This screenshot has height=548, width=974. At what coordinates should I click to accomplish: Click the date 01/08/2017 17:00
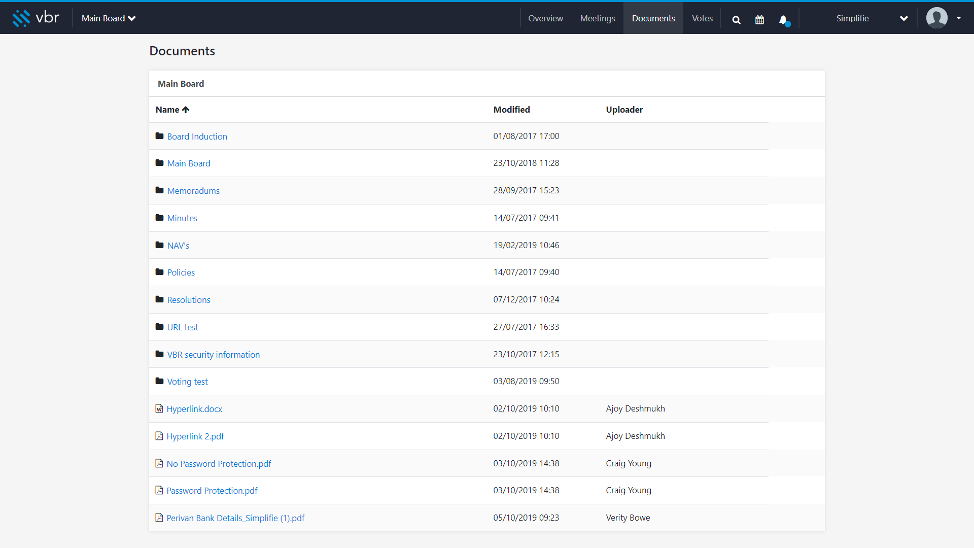(x=526, y=136)
